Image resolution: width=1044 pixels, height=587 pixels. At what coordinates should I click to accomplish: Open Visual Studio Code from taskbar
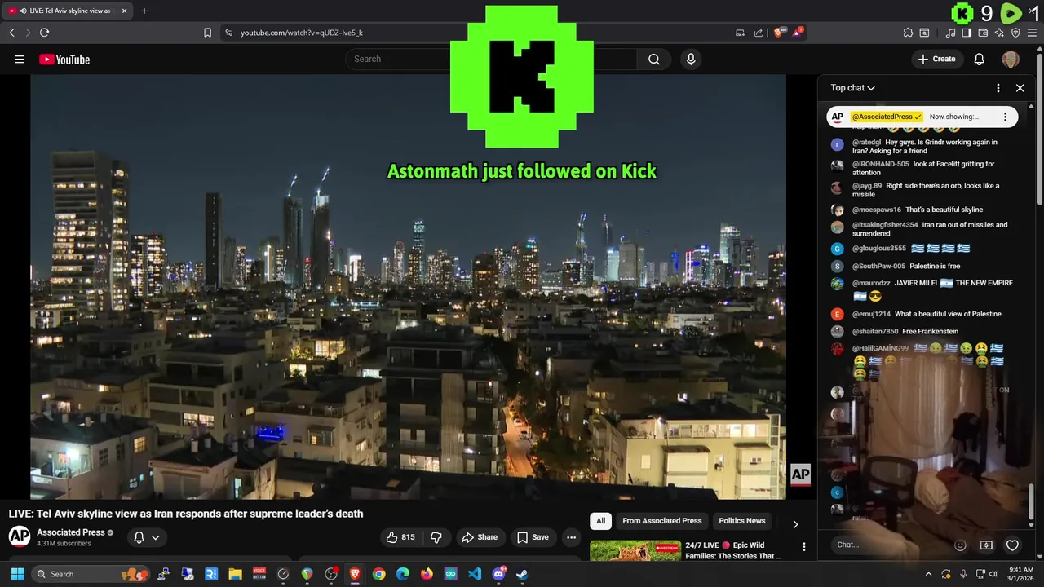click(x=475, y=574)
